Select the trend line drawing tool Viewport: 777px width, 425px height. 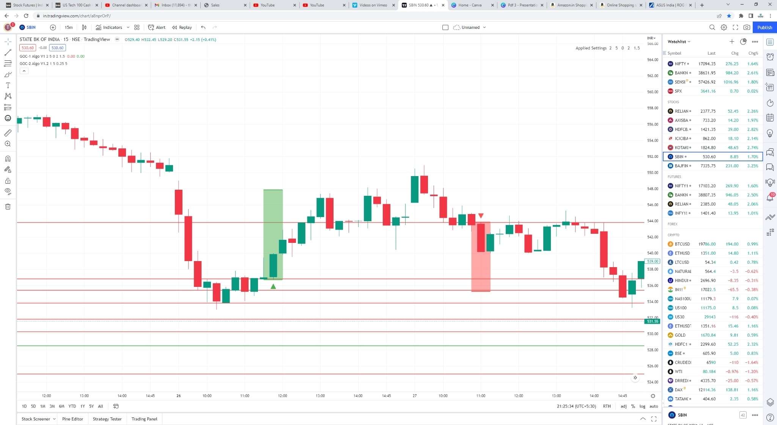click(x=8, y=53)
